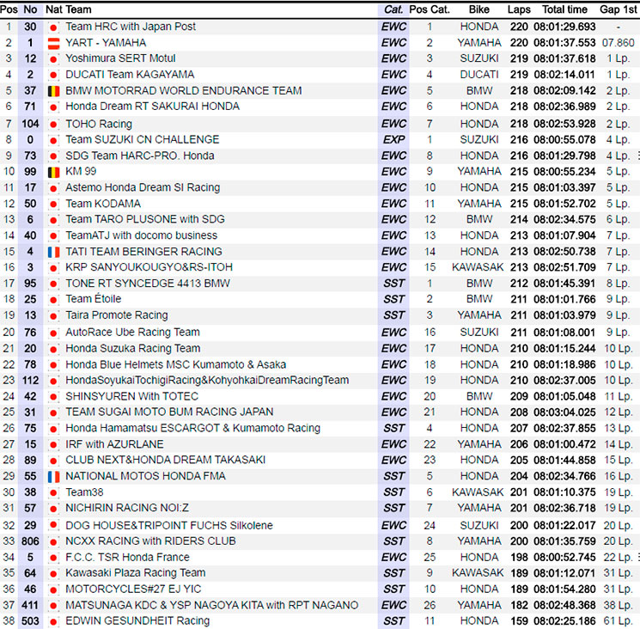Click the Laps column header
The image size is (640, 629).
point(519,9)
